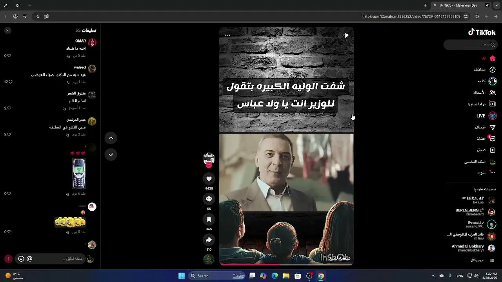Go to previous video with up chevron
Screen dimensions: 502x282
click(111, 138)
